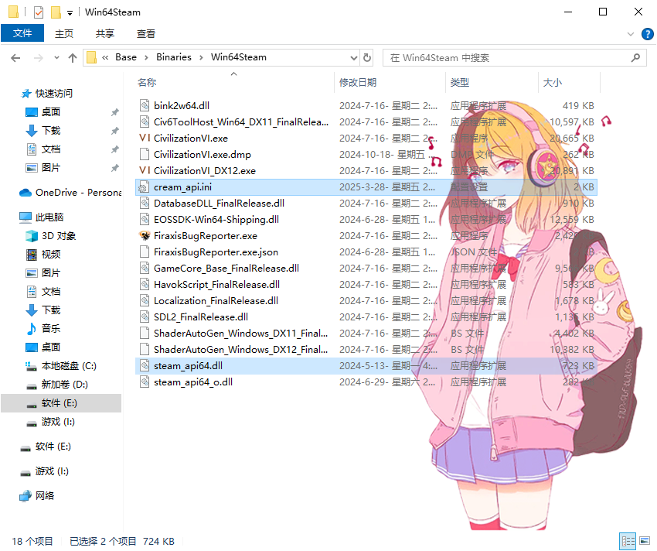
Task: Sort files by 大小 column
Action: coord(552,83)
